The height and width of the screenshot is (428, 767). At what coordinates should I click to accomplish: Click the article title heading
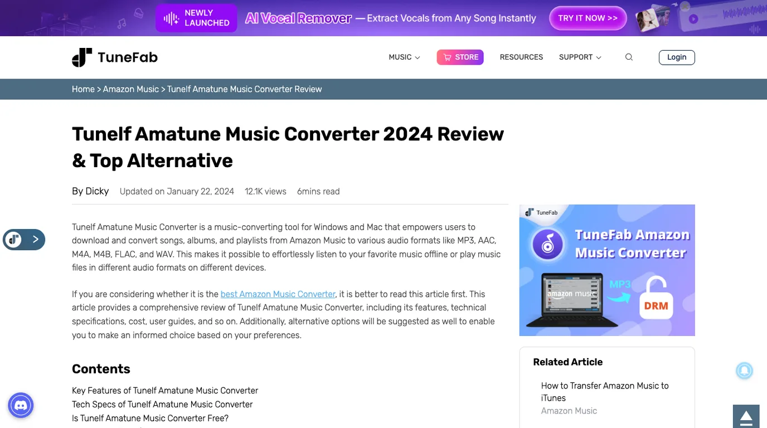288,147
